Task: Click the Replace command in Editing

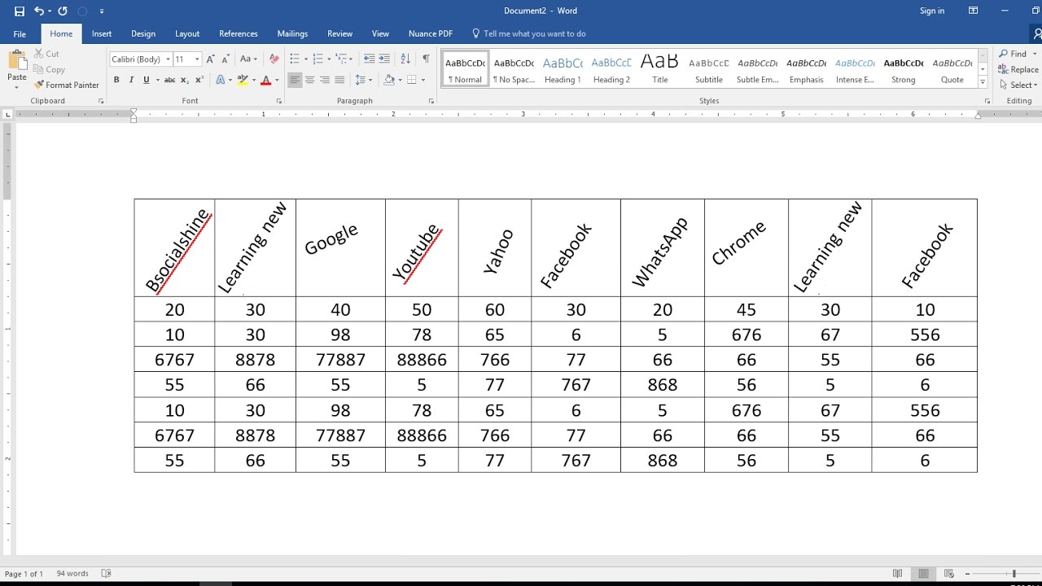Action: (x=1018, y=69)
